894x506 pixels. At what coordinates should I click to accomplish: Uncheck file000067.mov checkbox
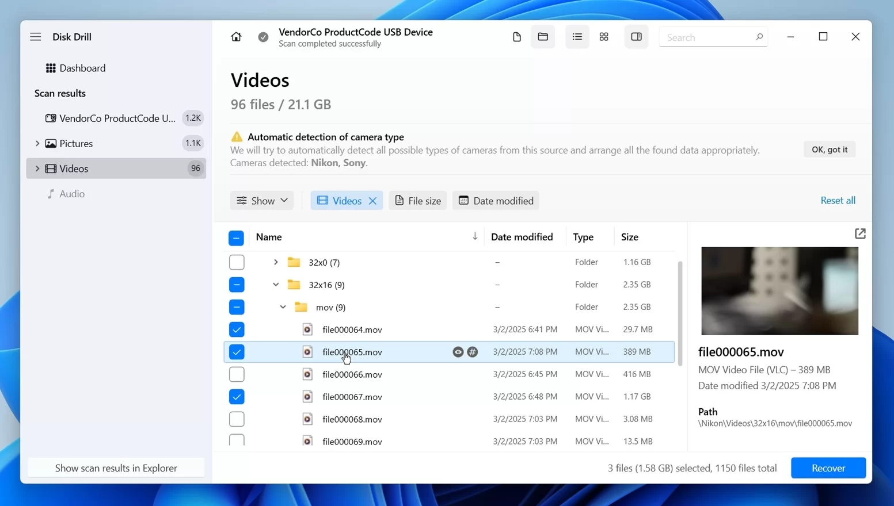237,397
